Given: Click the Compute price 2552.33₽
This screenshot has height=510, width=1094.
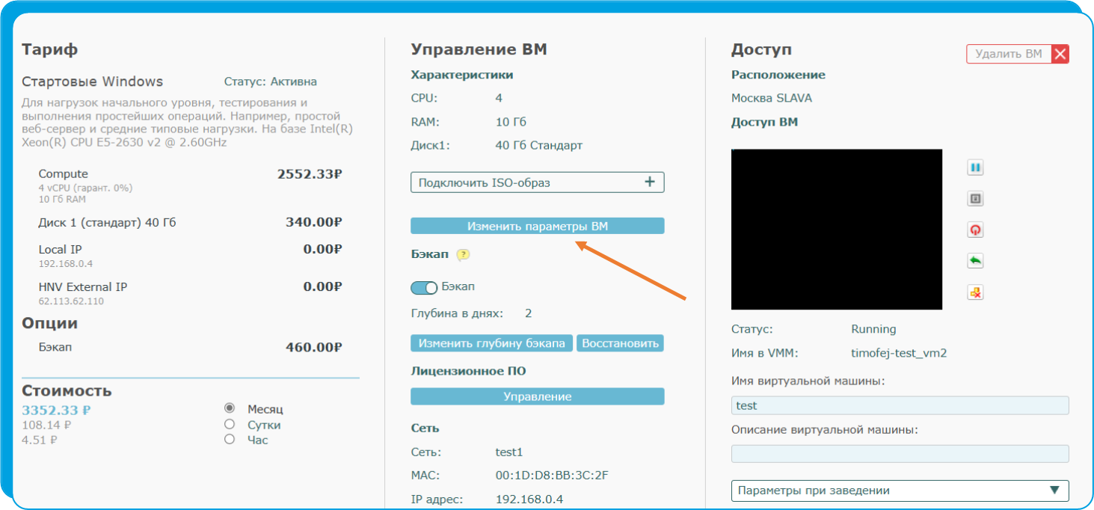Looking at the screenshot, I should (310, 174).
